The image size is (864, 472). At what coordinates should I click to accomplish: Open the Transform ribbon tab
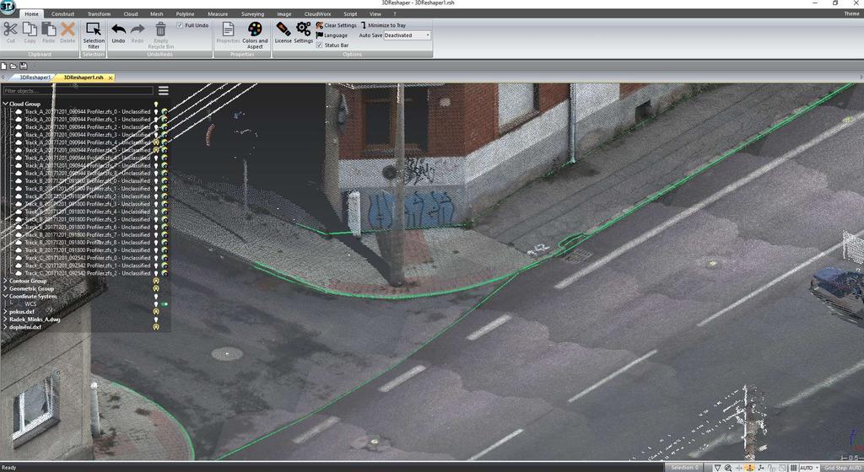[x=100, y=13]
